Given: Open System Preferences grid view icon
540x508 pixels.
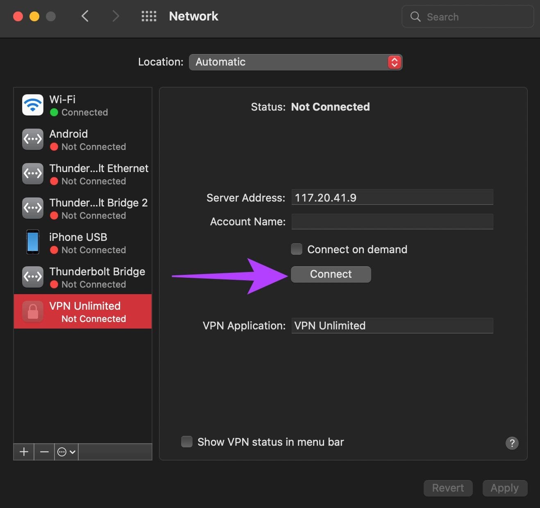Looking at the screenshot, I should (149, 16).
